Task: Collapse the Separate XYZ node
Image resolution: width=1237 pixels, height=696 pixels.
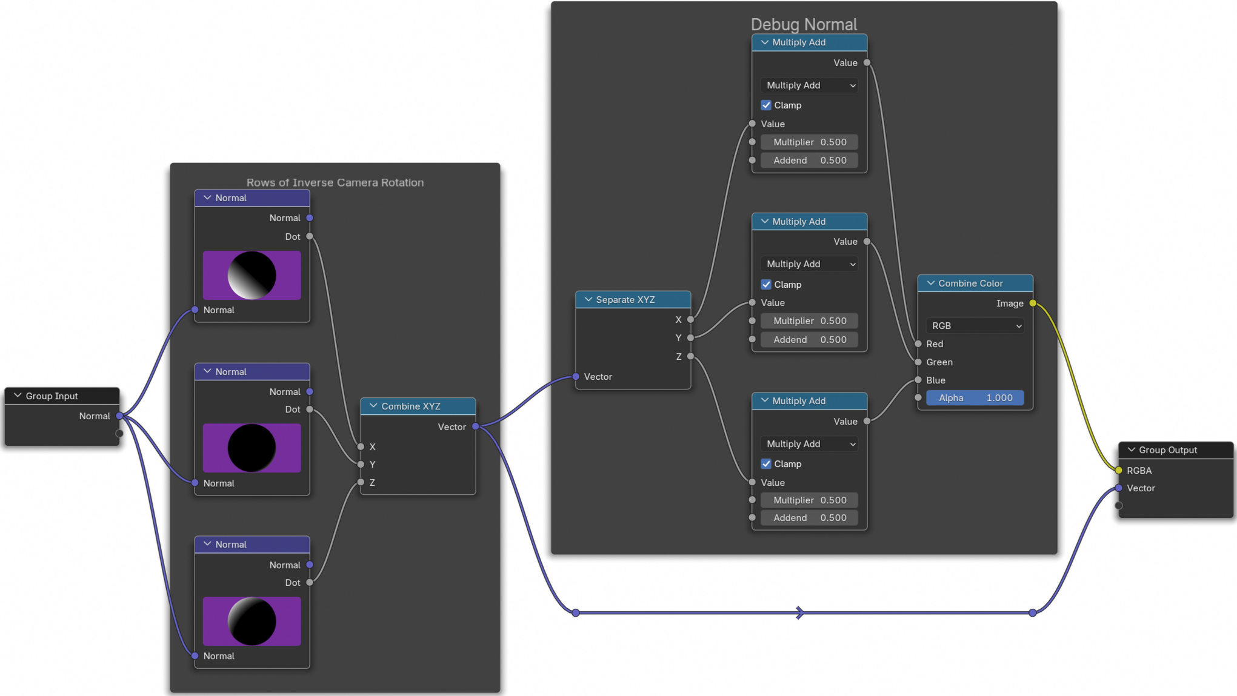Action: [588, 299]
